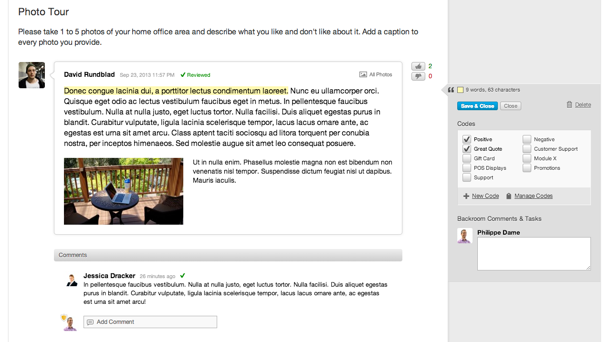610x342 pixels.
Task: Click the green Reviewed checkmark icon
Action: tap(183, 75)
